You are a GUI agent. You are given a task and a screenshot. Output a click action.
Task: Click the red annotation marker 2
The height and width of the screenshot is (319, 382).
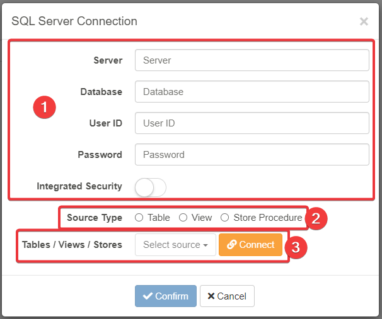tap(316, 218)
